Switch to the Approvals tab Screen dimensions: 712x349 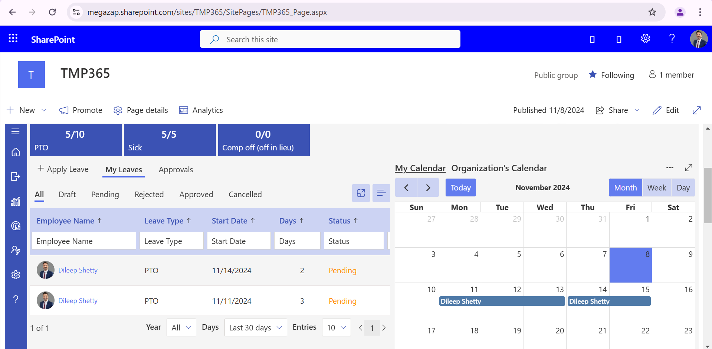(x=176, y=170)
